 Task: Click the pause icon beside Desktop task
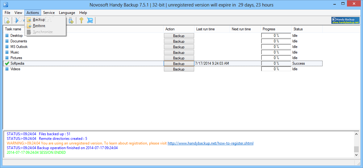[7, 36]
